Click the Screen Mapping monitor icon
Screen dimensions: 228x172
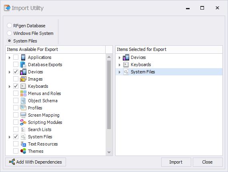coord(23,115)
